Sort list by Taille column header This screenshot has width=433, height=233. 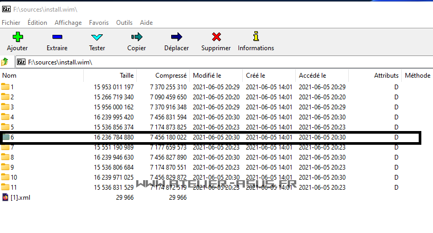126,76
